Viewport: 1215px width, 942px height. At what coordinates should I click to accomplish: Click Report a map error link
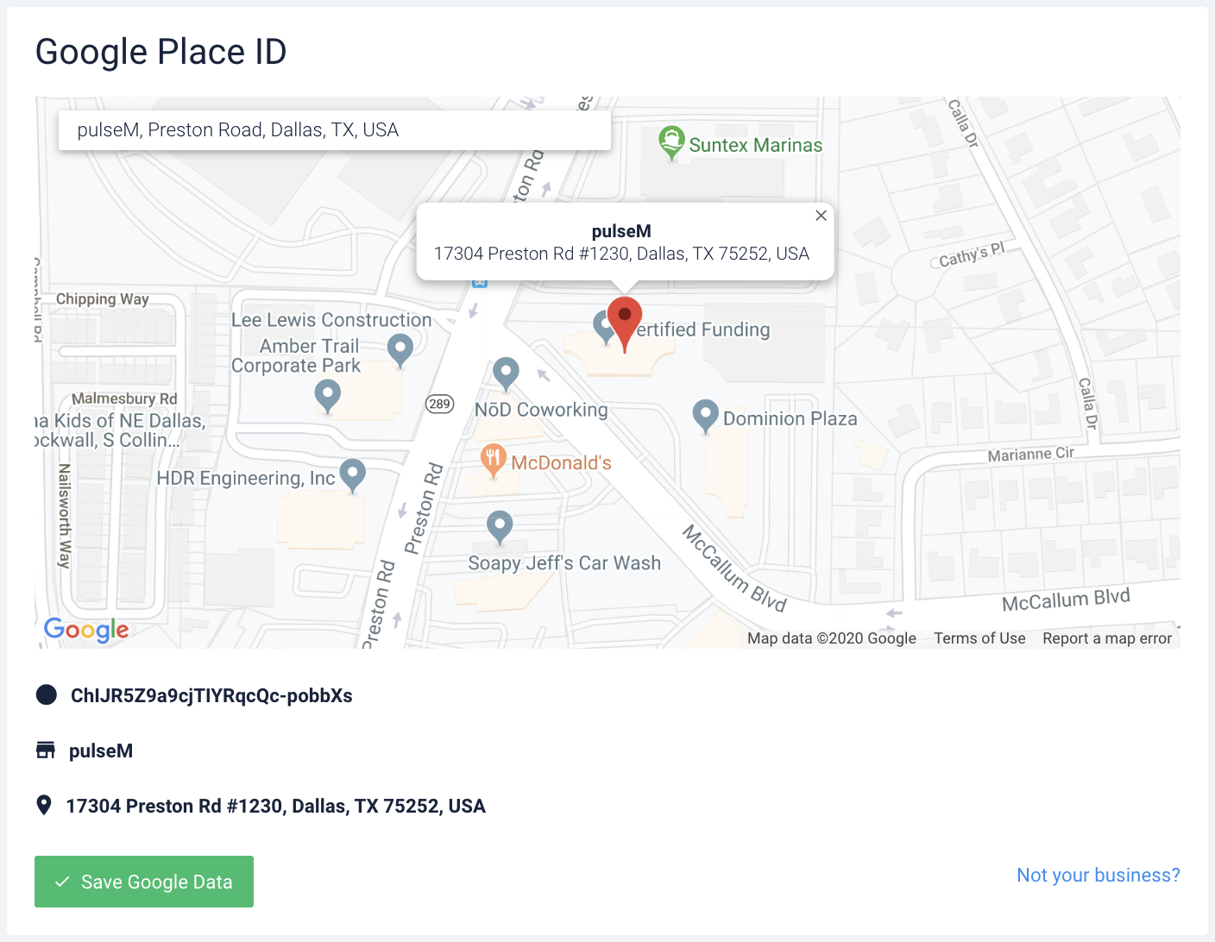[x=1106, y=638]
